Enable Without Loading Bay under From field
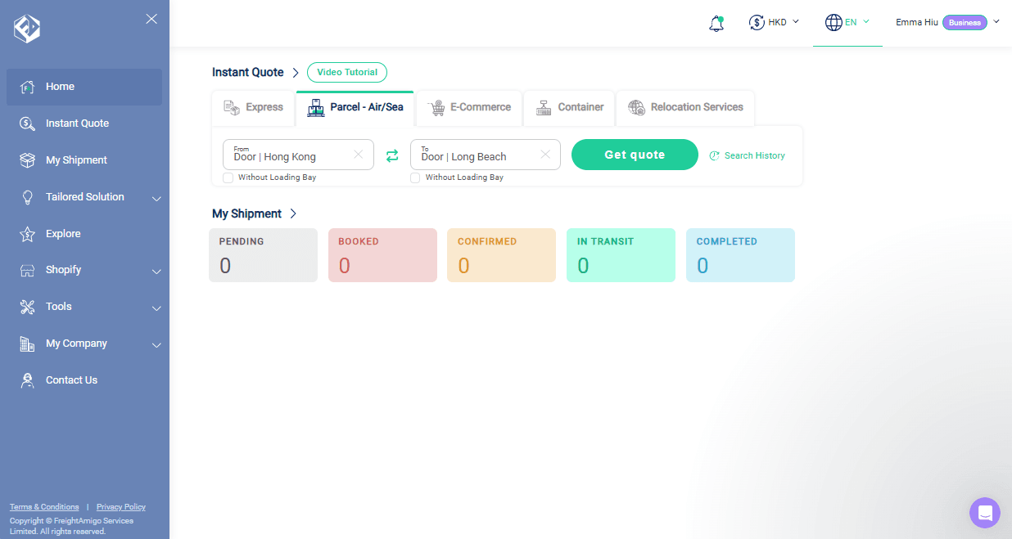The width and height of the screenshot is (1012, 539). pos(228,177)
